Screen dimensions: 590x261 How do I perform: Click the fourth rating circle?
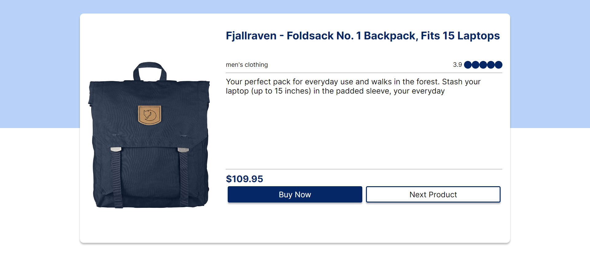pyautogui.click(x=491, y=65)
